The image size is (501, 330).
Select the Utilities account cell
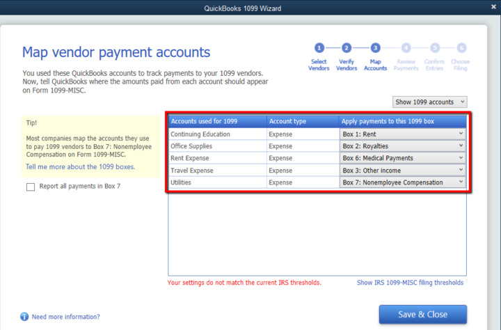tap(217, 182)
